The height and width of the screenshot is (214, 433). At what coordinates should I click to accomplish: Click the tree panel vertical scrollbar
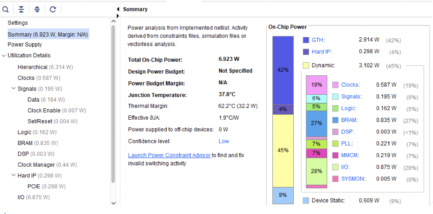(113, 103)
